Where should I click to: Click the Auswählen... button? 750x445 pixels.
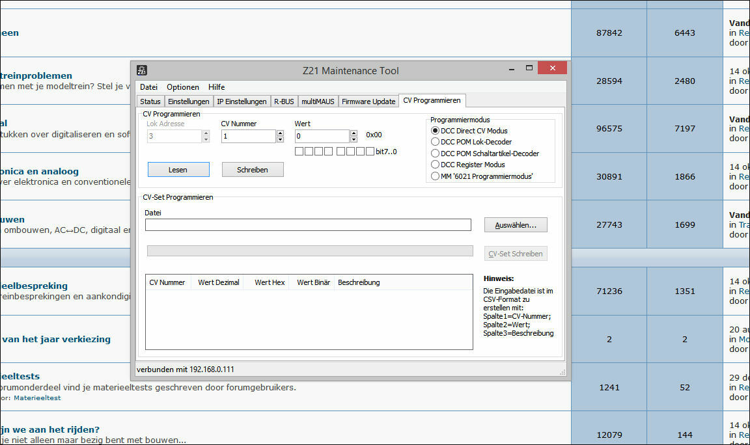516,225
